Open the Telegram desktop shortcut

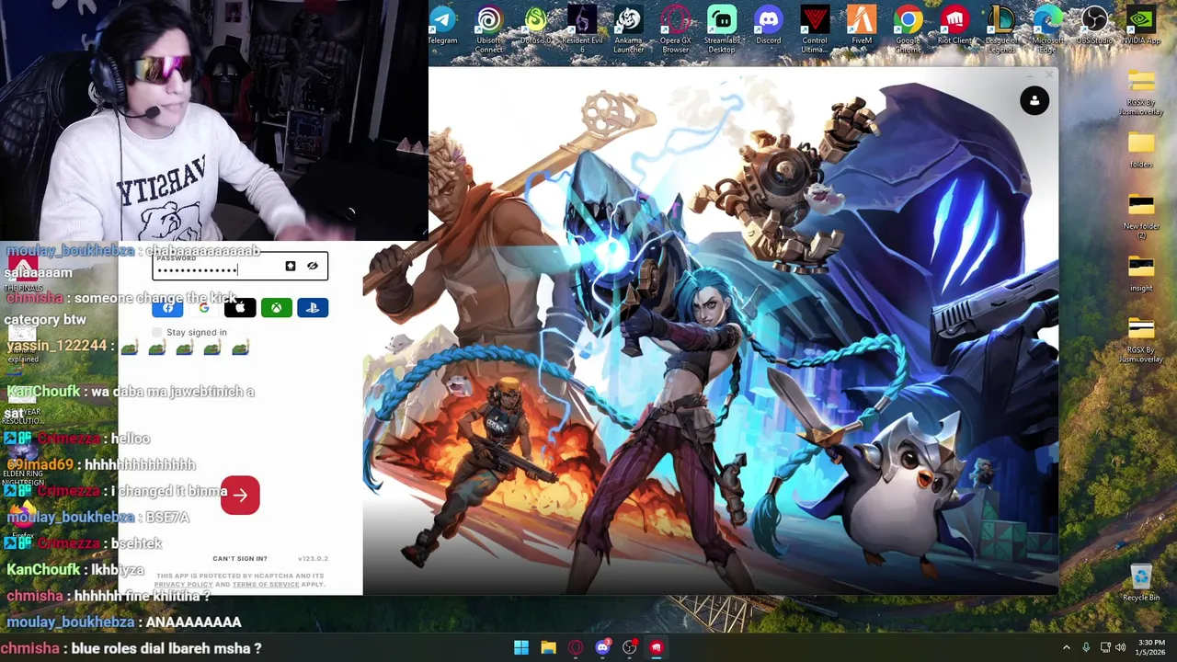[442, 26]
